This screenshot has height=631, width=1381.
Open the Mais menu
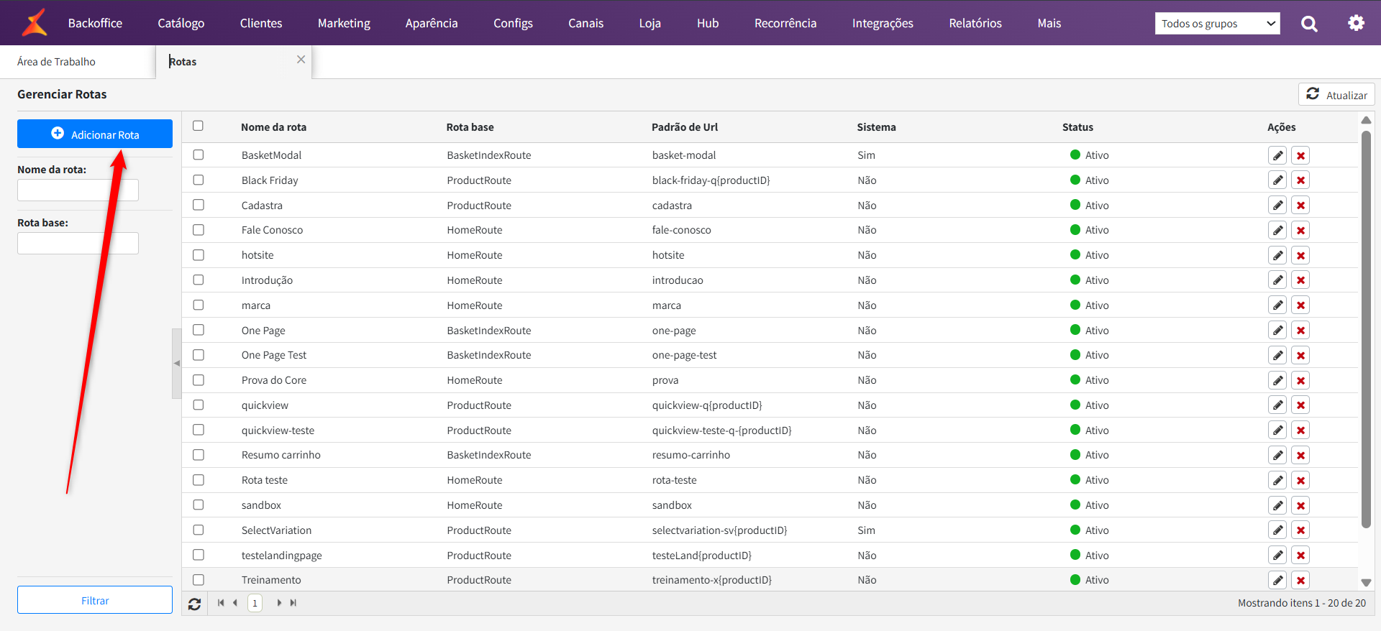[x=1049, y=24]
